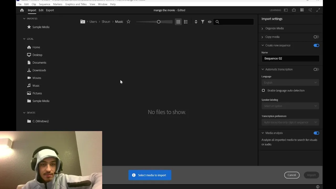Open the Edit menu in menu bar
Image resolution: width=336 pixels, height=189 pixels.
coord(27,4)
